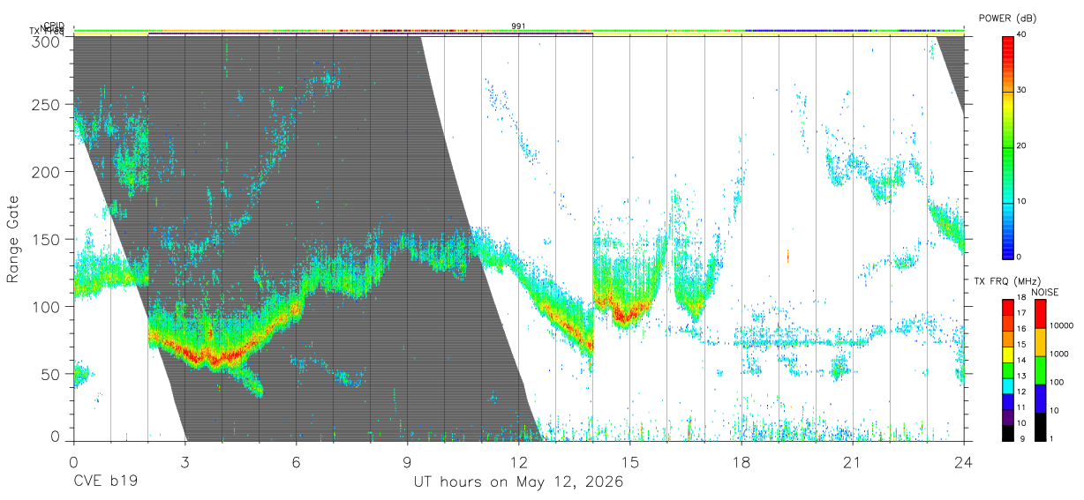The height and width of the screenshot is (500, 1084).
Task: Pick the yellow 14-15 MHz TX FRQ swatch
Action: [1007, 354]
